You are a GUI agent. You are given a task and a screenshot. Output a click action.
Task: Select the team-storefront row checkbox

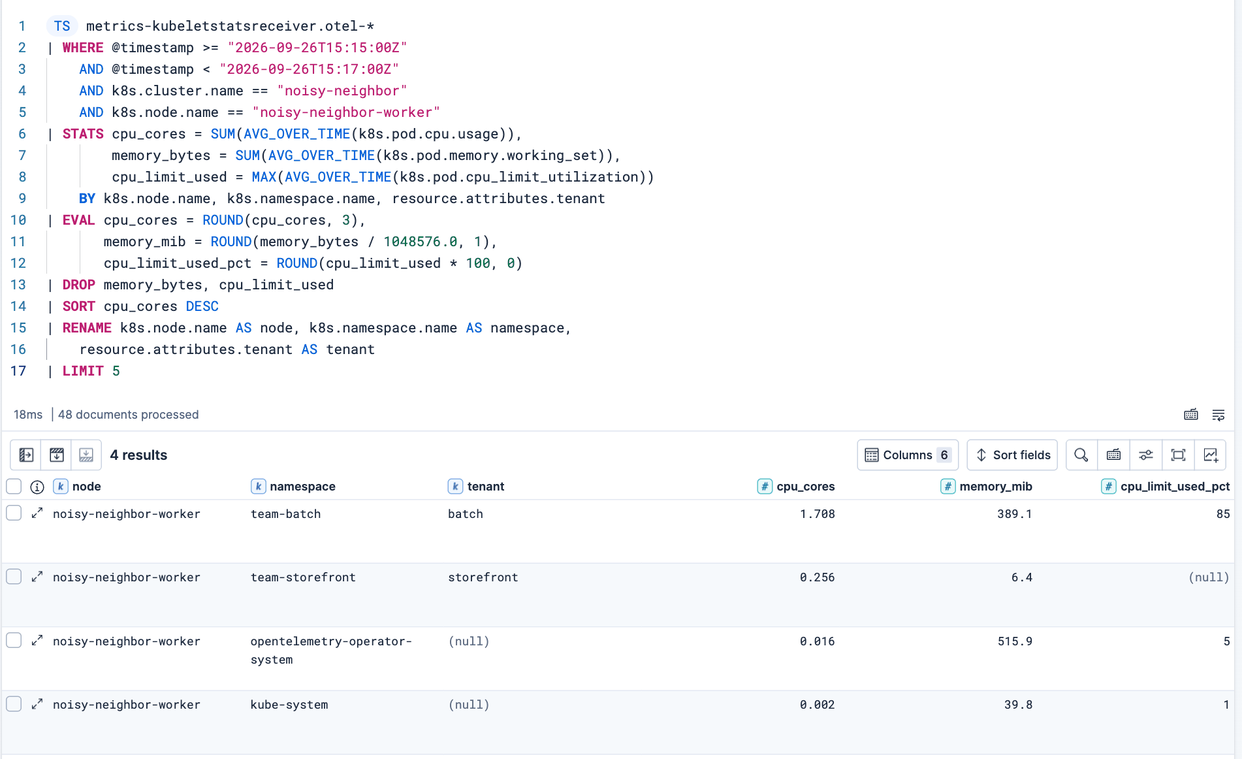[x=14, y=577]
